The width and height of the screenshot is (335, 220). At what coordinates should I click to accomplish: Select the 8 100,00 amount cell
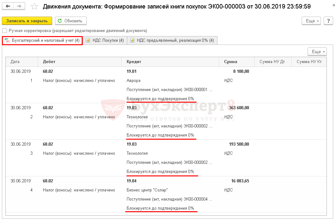coord(241,71)
